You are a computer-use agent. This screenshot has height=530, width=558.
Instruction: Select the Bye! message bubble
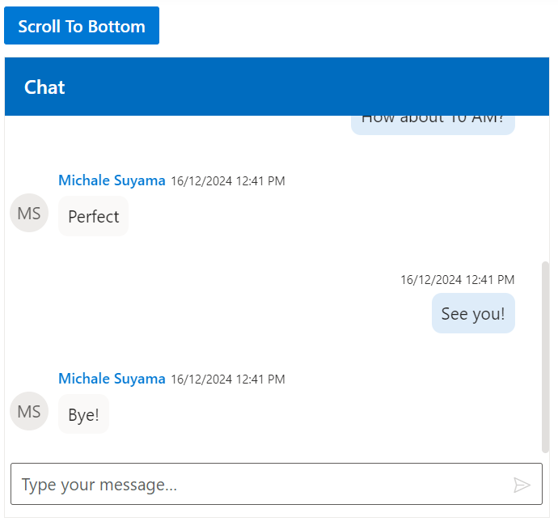pyautogui.click(x=83, y=415)
